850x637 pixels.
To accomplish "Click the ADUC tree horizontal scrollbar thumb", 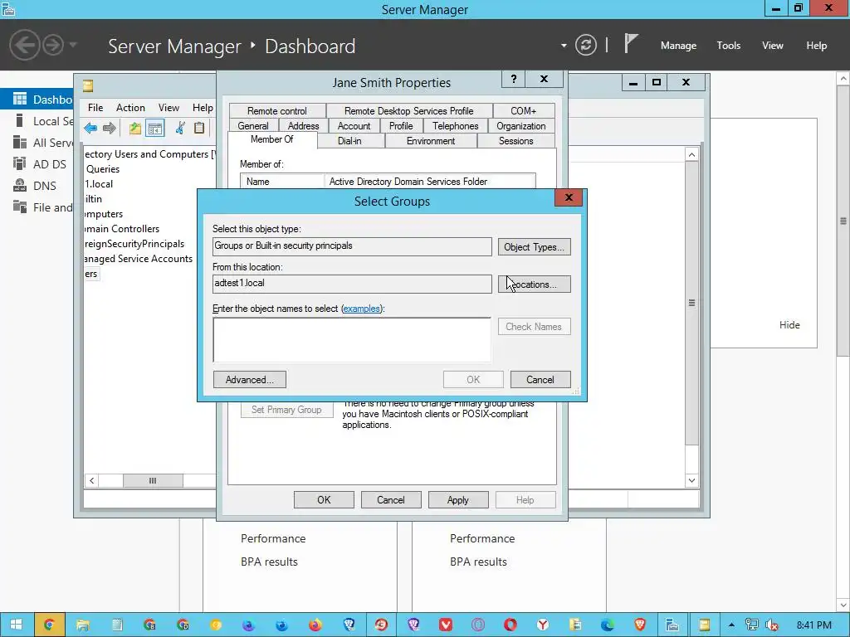I will tap(153, 480).
